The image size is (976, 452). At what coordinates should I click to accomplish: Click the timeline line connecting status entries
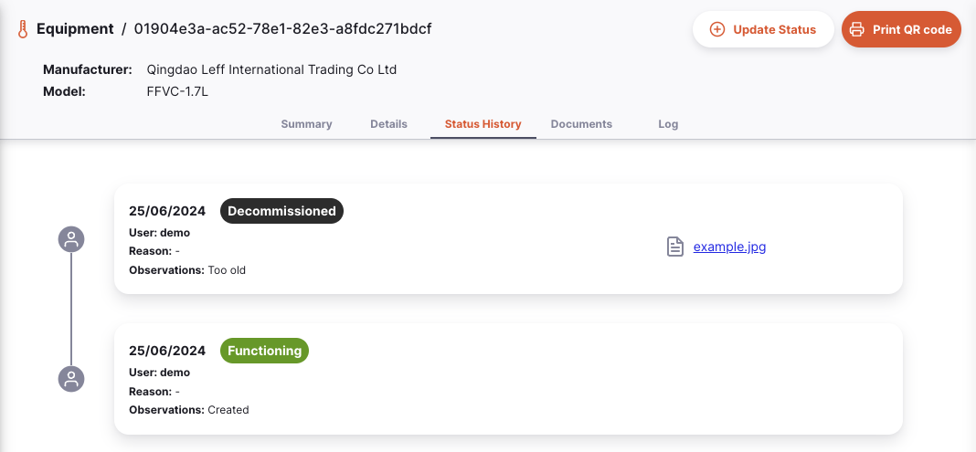point(71,309)
